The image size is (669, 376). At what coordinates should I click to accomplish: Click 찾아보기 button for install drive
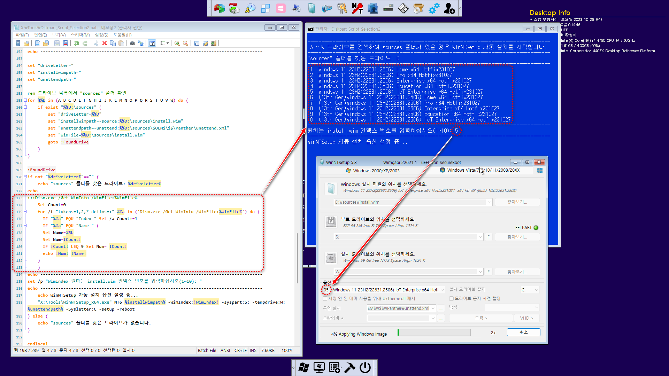tap(517, 272)
